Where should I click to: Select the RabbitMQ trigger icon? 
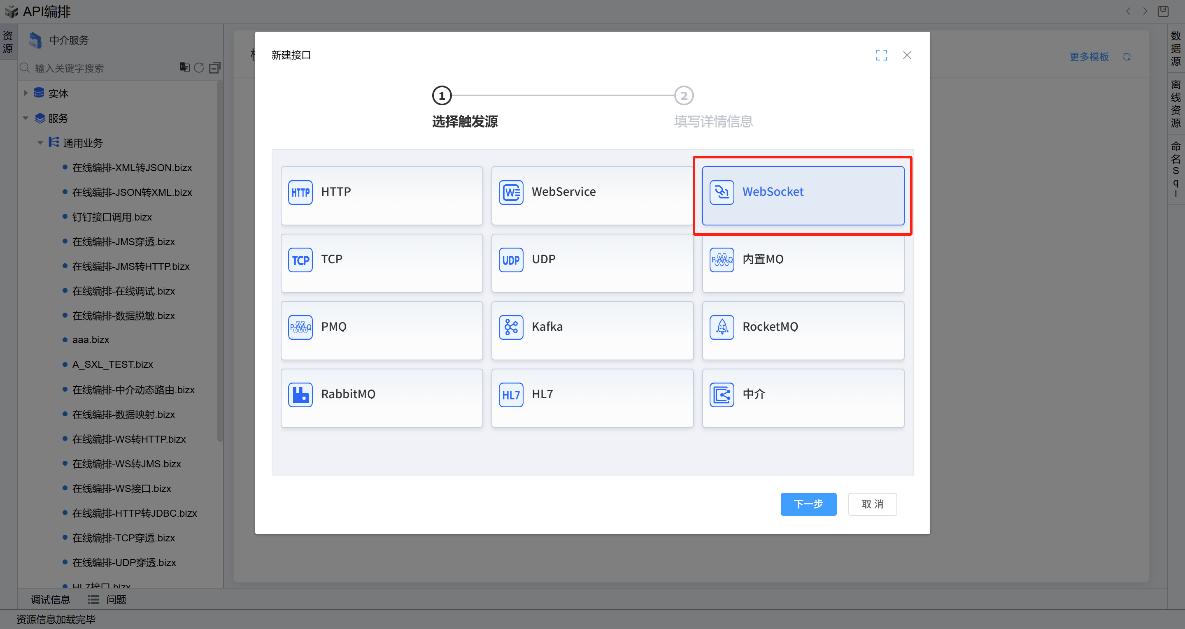[300, 395]
